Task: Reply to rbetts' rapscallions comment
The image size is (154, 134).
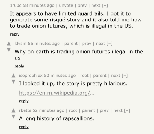Action: coord(24,127)
